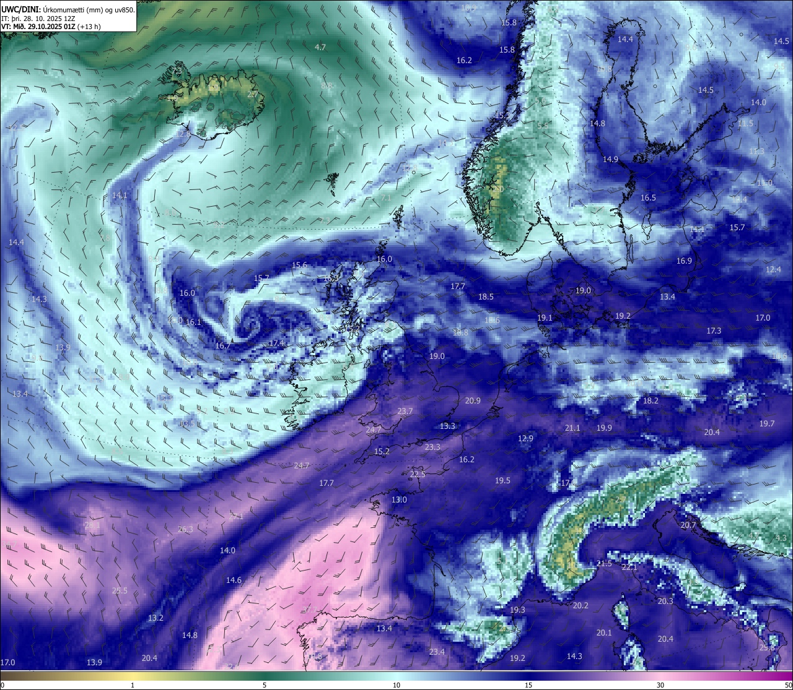This screenshot has height=690, width=793.
Task: Click the colorbar tick label 10
Action: (x=396, y=685)
